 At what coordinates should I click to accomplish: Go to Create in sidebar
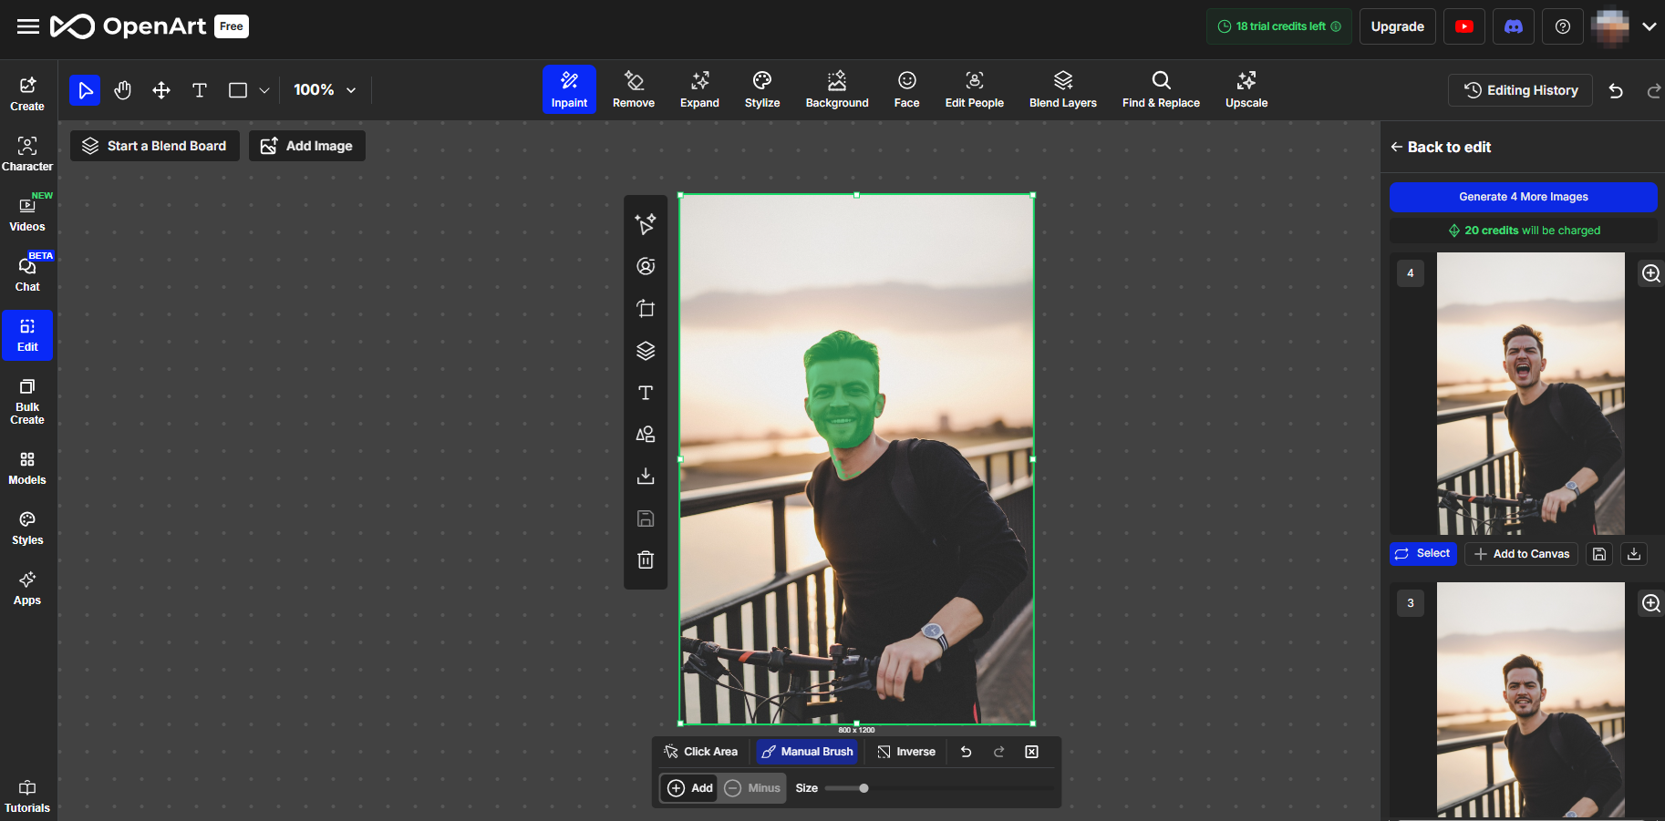click(27, 94)
